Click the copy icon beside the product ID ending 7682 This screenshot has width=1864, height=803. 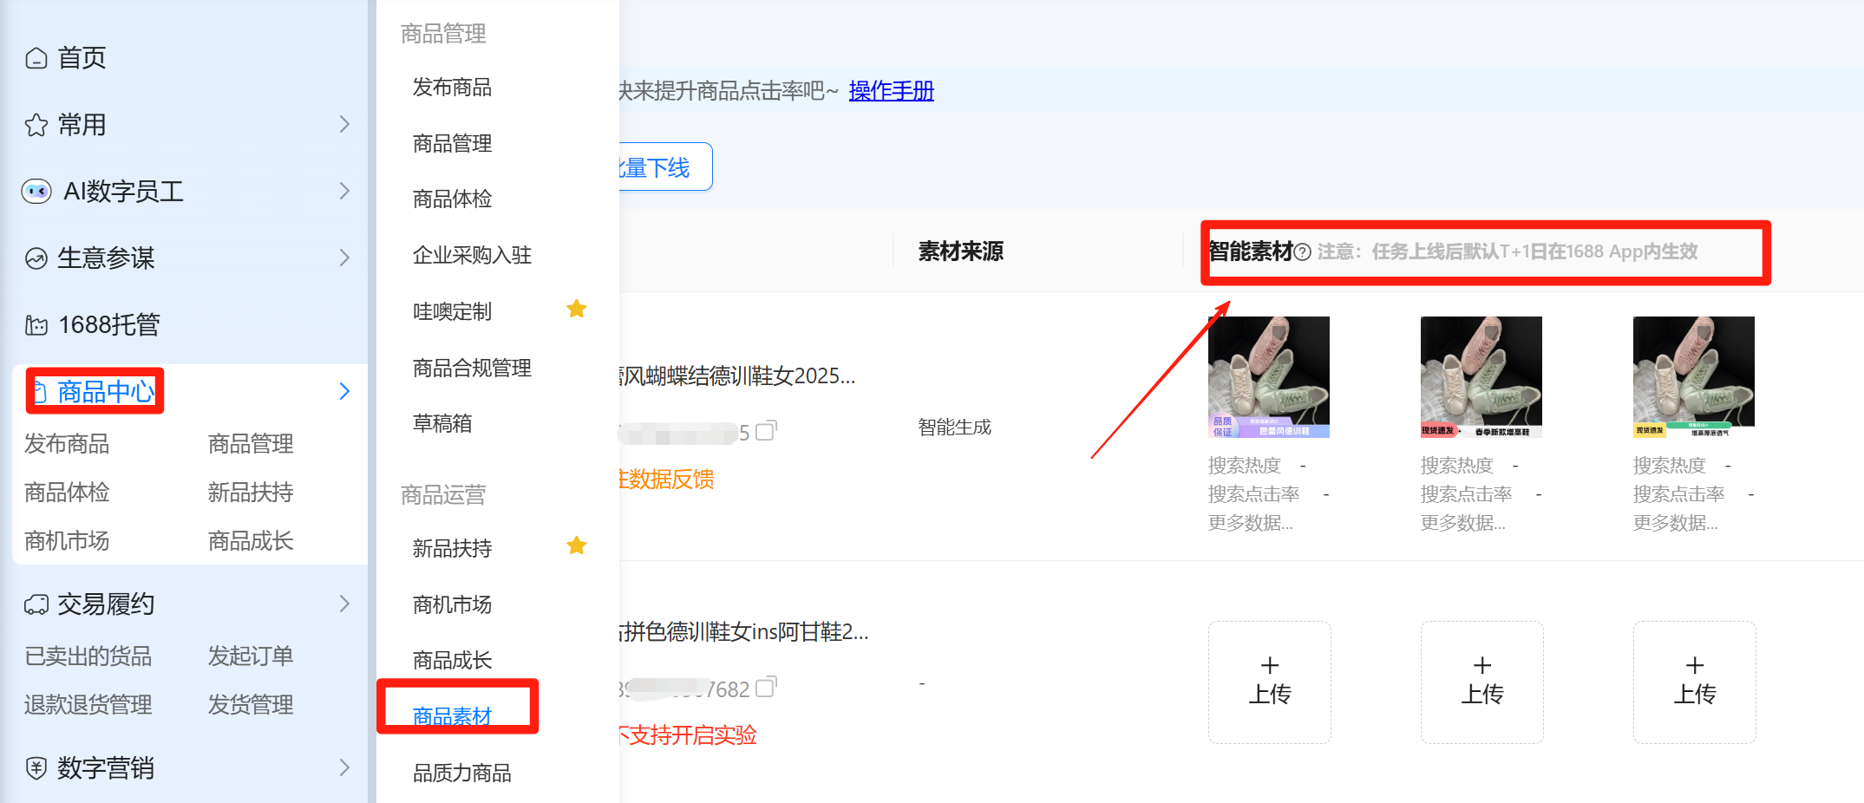[x=766, y=688]
